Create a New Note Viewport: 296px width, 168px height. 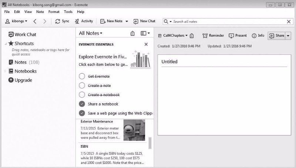pos(111,21)
